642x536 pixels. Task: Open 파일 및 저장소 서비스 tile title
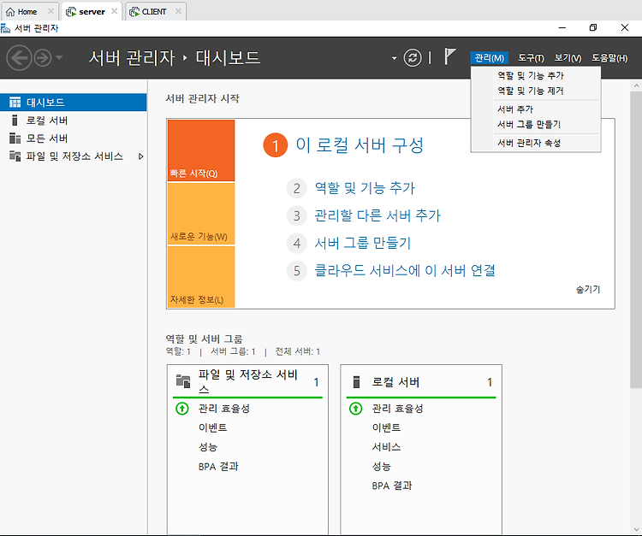248,381
